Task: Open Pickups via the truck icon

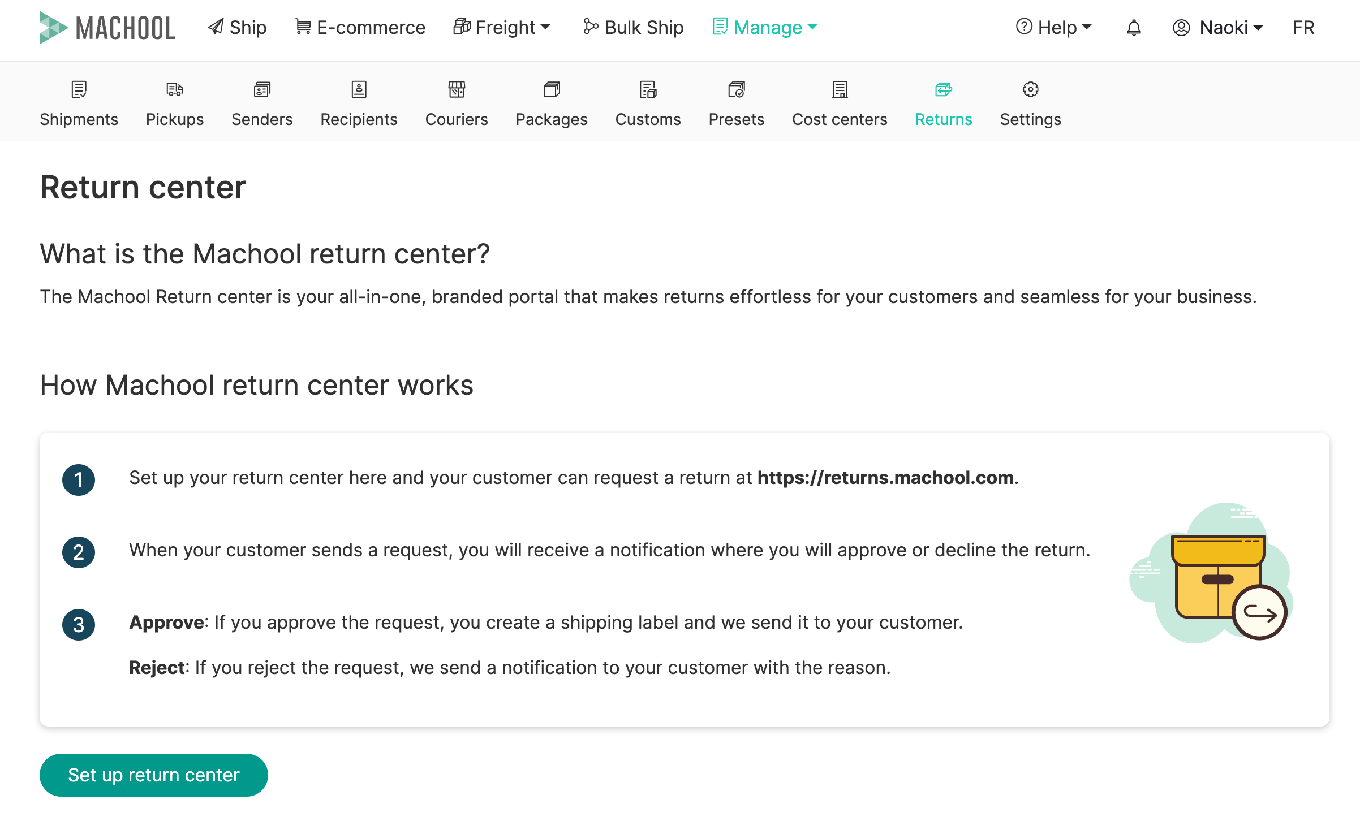Action: click(x=175, y=89)
